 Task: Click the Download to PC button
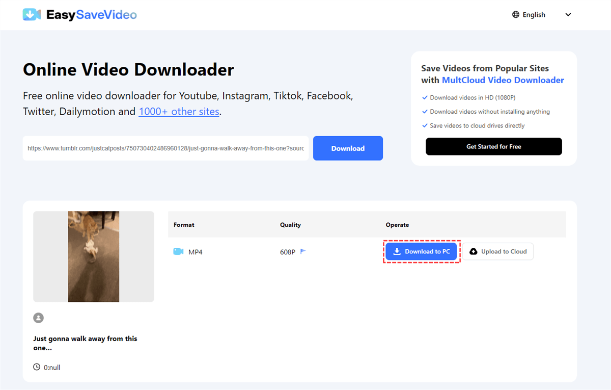421,251
